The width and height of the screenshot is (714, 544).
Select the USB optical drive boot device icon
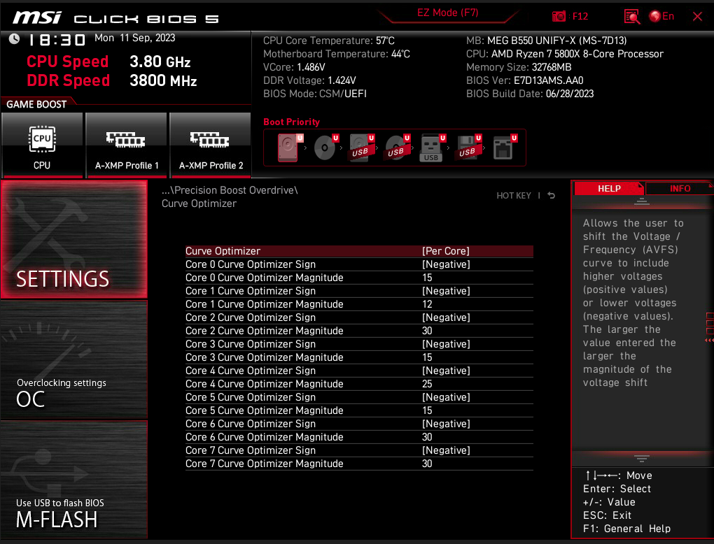click(x=397, y=148)
